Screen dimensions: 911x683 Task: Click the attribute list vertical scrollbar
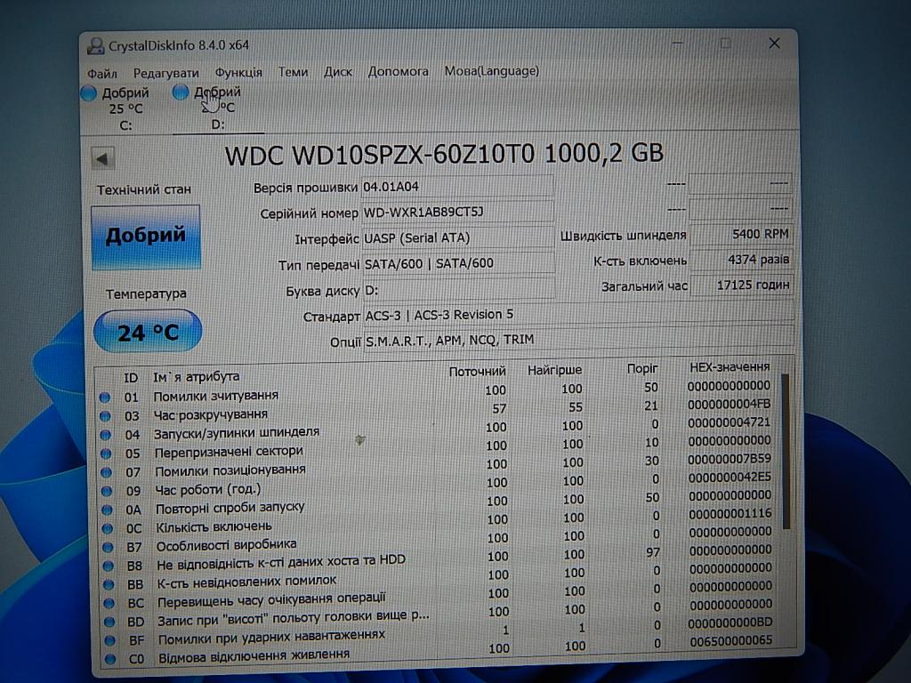[786, 452]
